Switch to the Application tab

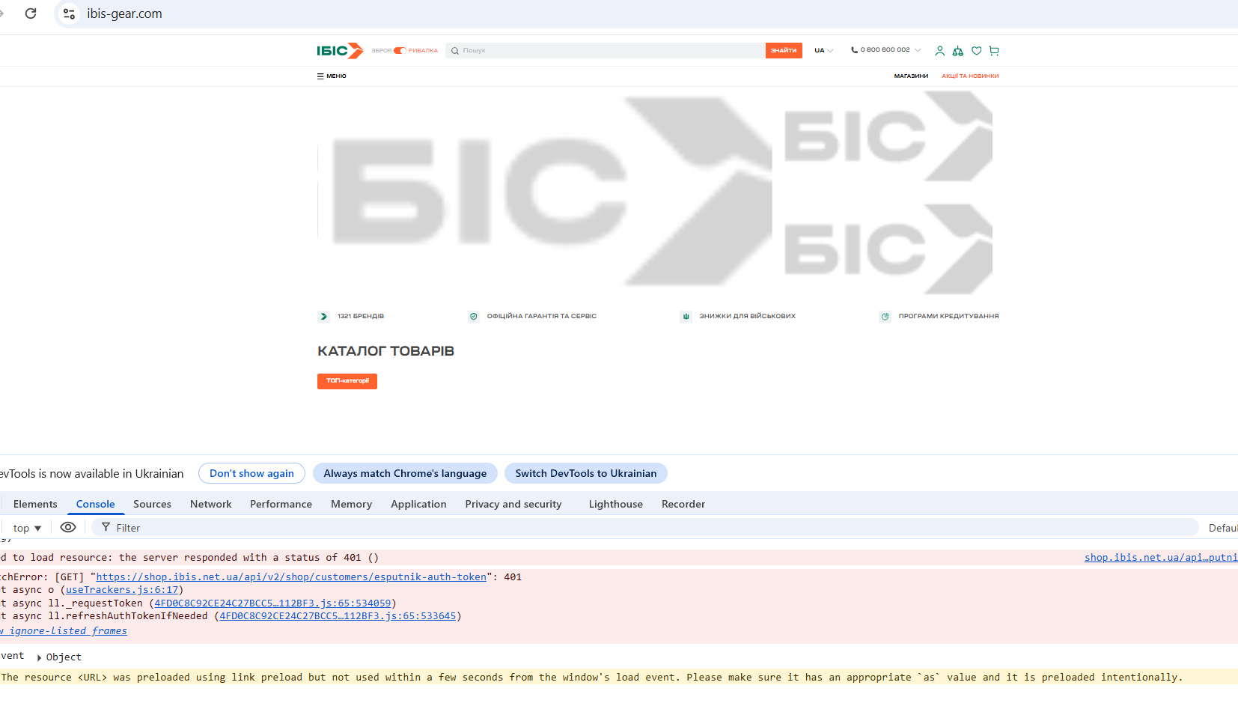pos(418,504)
